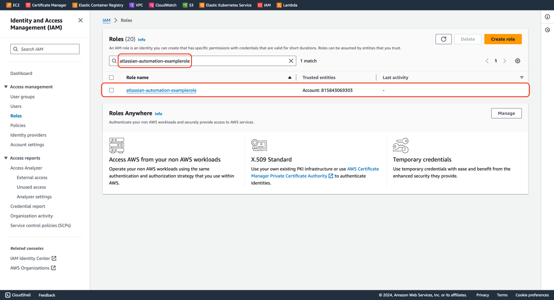The image size is (554, 300).
Task: Open Unused access under Access Analyzer
Action: point(31,187)
